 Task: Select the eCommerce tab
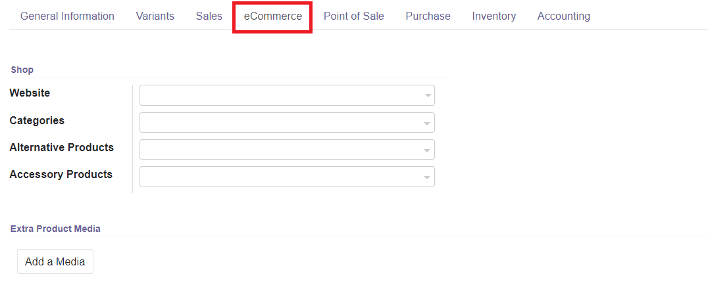[x=272, y=16]
